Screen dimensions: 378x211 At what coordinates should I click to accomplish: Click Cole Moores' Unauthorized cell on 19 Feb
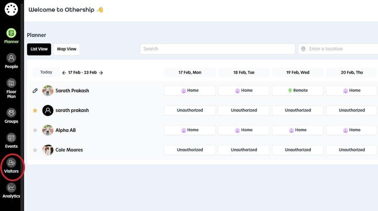pyautogui.click(x=298, y=150)
